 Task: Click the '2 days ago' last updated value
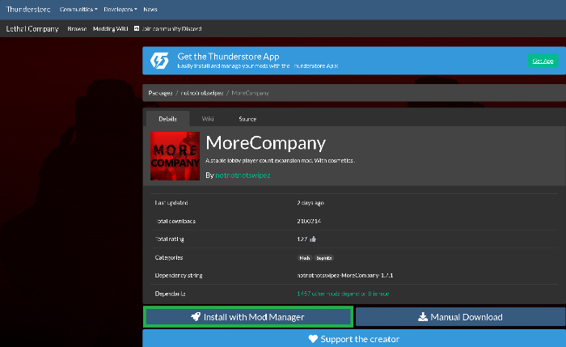click(310, 203)
